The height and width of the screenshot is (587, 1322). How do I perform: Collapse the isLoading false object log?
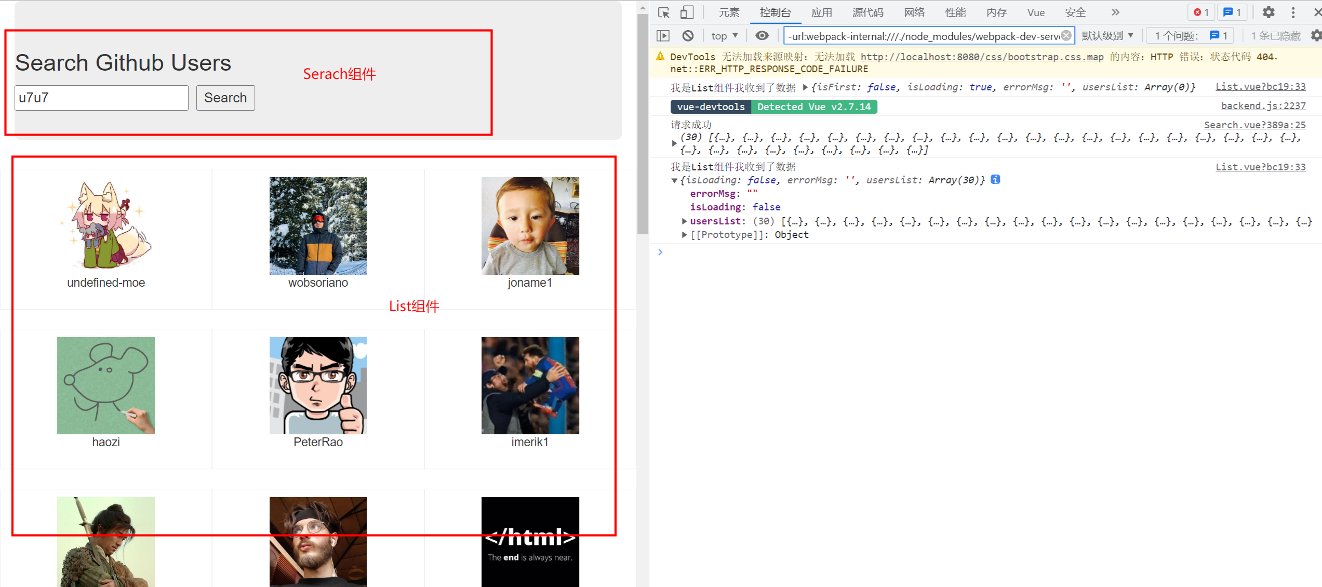674,180
